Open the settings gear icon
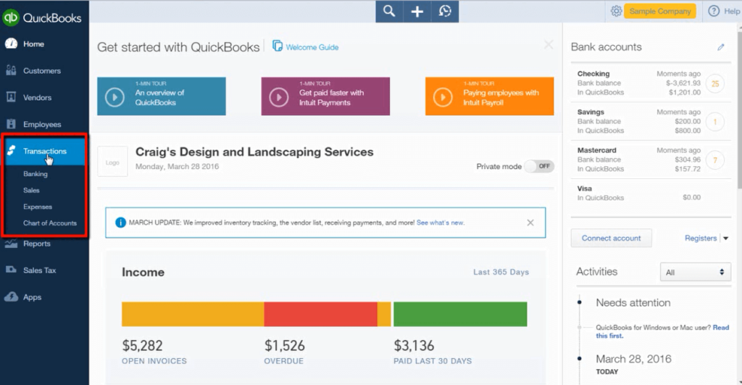The width and height of the screenshot is (742, 385). [616, 11]
